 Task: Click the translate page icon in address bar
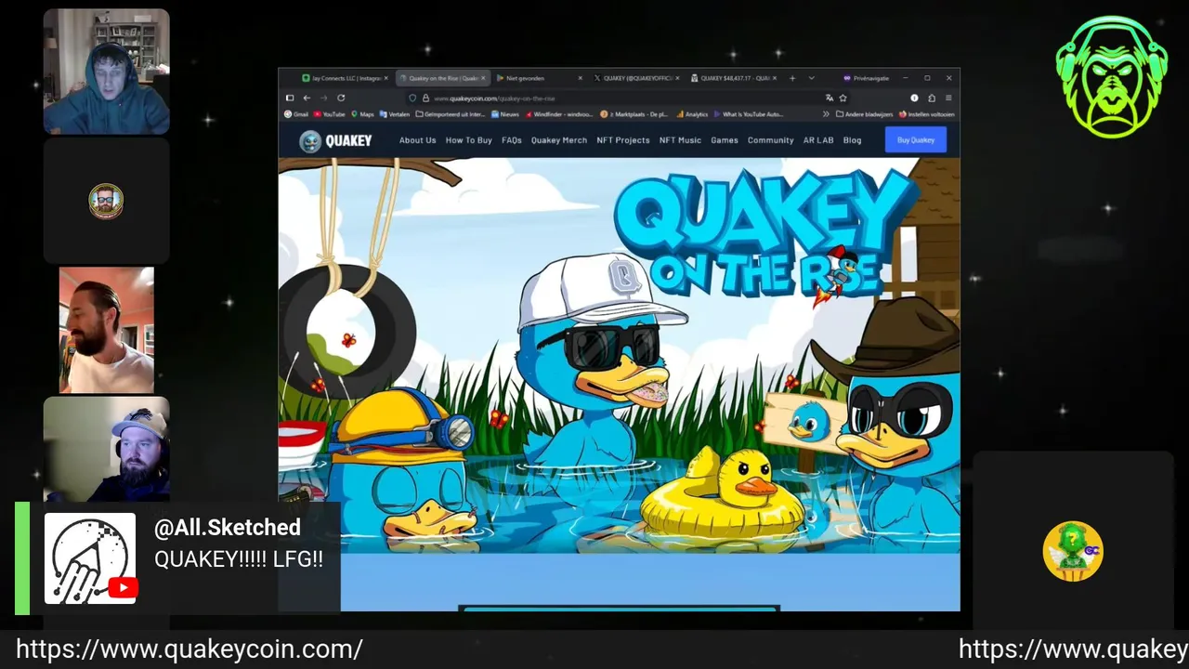click(829, 98)
